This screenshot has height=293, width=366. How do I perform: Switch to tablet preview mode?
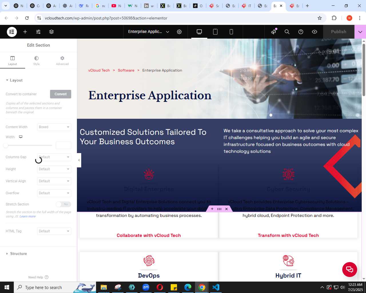tap(215, 32)
